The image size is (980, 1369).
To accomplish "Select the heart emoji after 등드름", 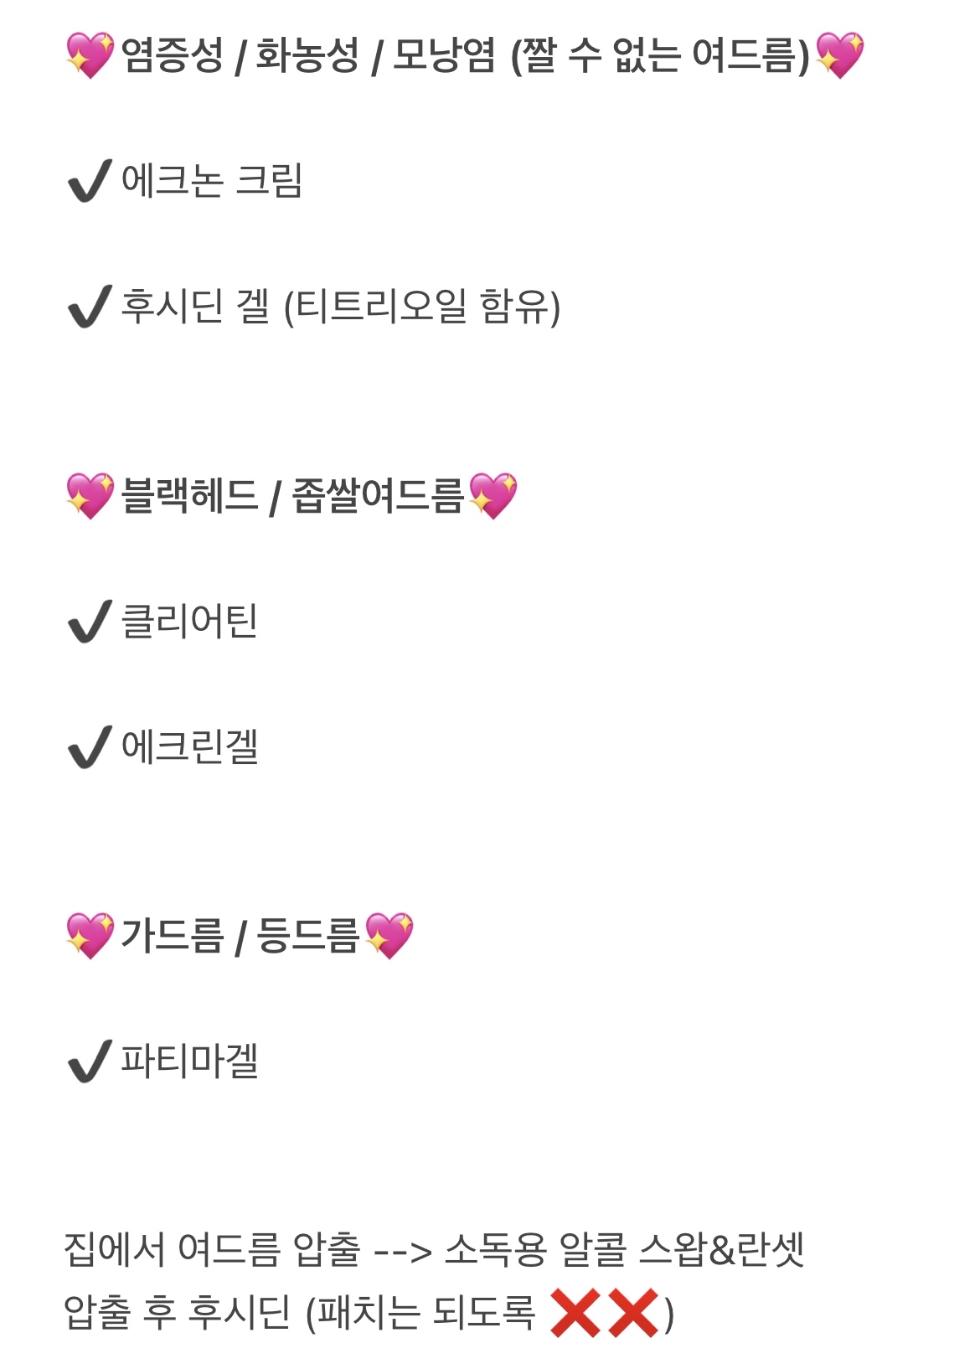I will coord(389,935).
